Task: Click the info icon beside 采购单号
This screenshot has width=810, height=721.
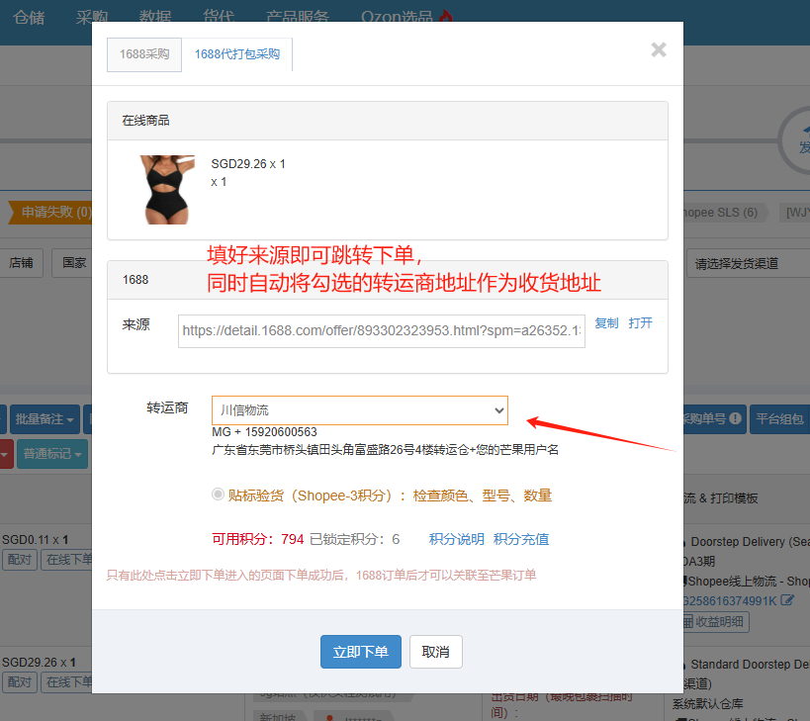Action: [735, 418]
